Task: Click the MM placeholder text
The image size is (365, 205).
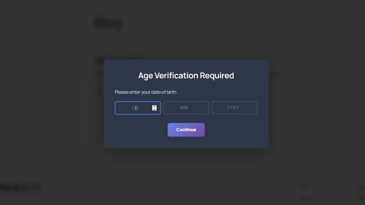Action: pyautogui.click(x=184, y=108)
